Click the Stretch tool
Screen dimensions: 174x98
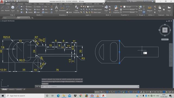point(29,12)
